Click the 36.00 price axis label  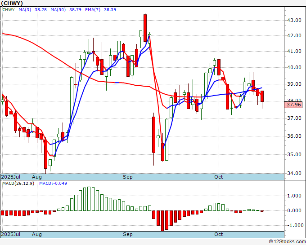click(294, 136)
